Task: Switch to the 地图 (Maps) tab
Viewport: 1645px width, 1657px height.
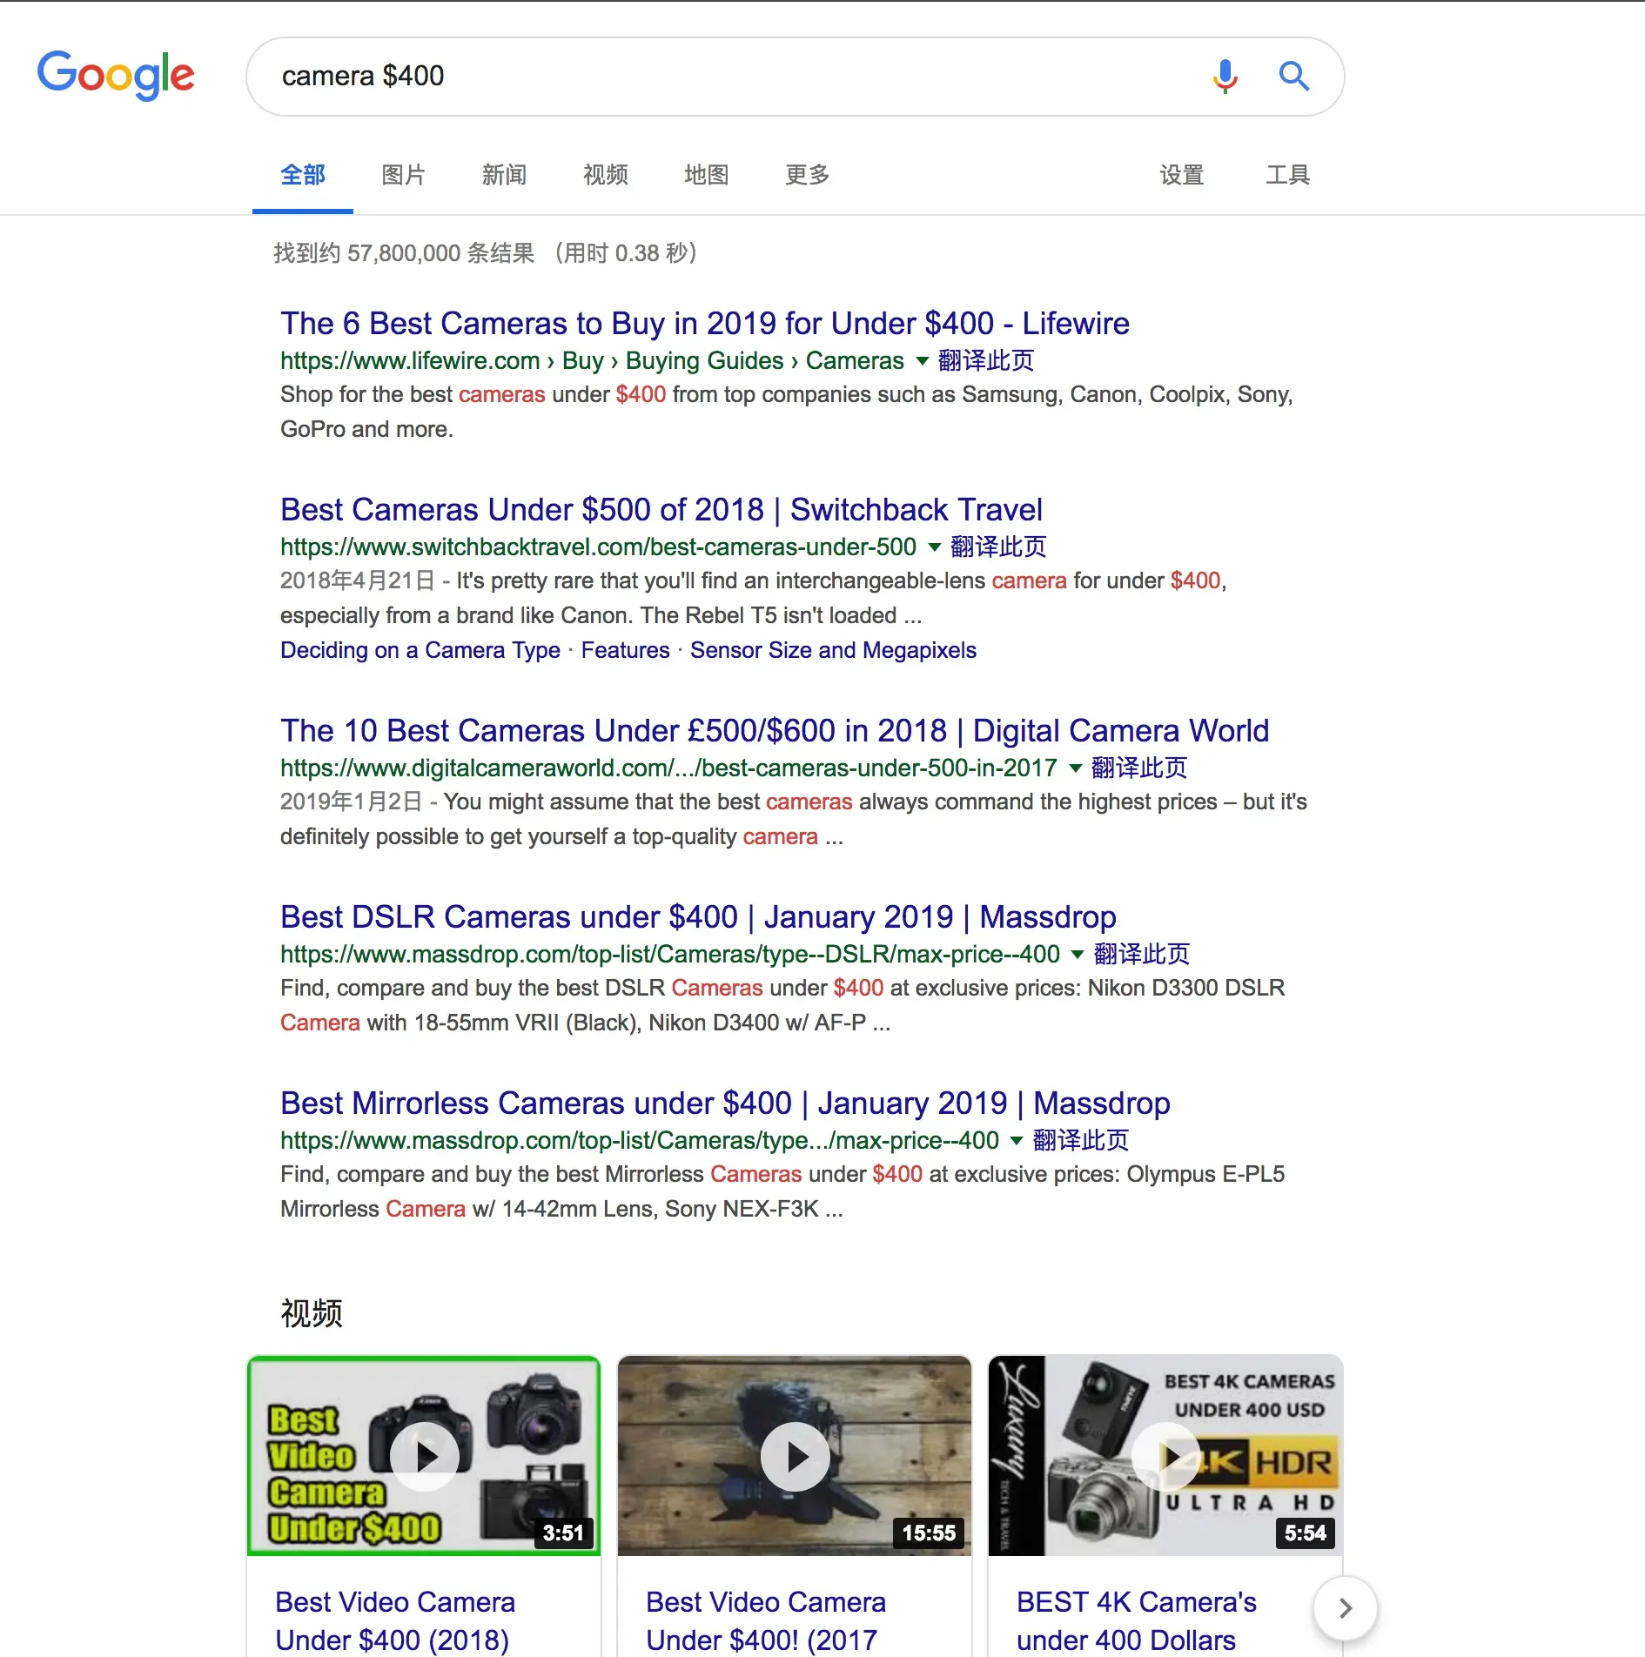Action: tap(707, 175)
